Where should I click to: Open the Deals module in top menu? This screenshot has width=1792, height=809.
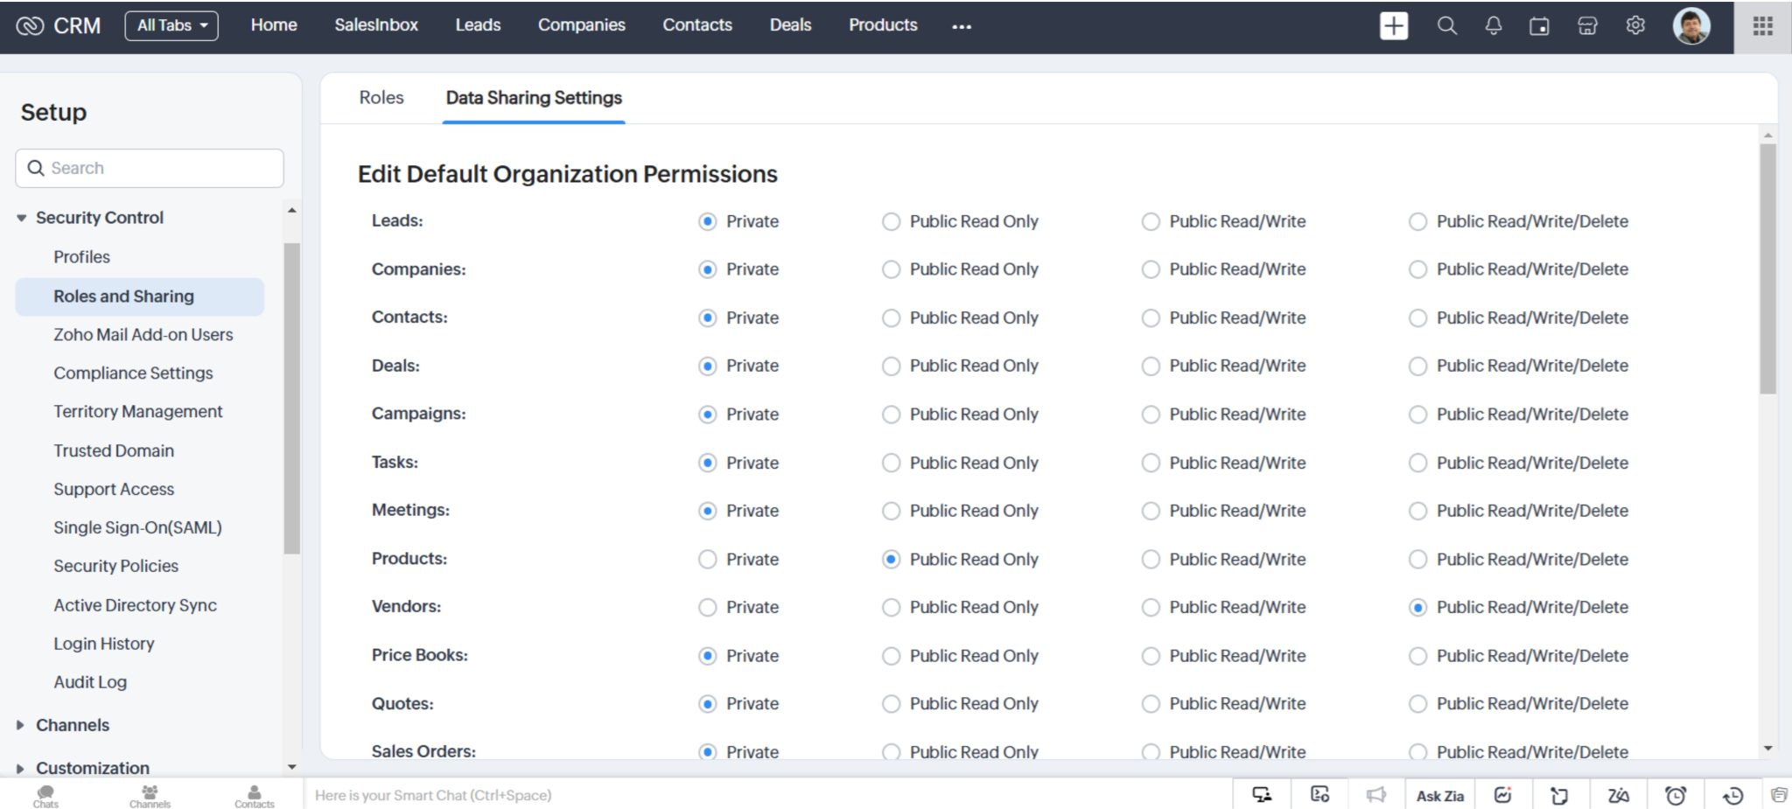(789, 25)
